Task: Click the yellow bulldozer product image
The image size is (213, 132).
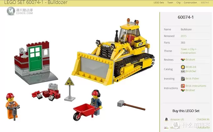Action: pyautogui.click(x=113, y=52)
